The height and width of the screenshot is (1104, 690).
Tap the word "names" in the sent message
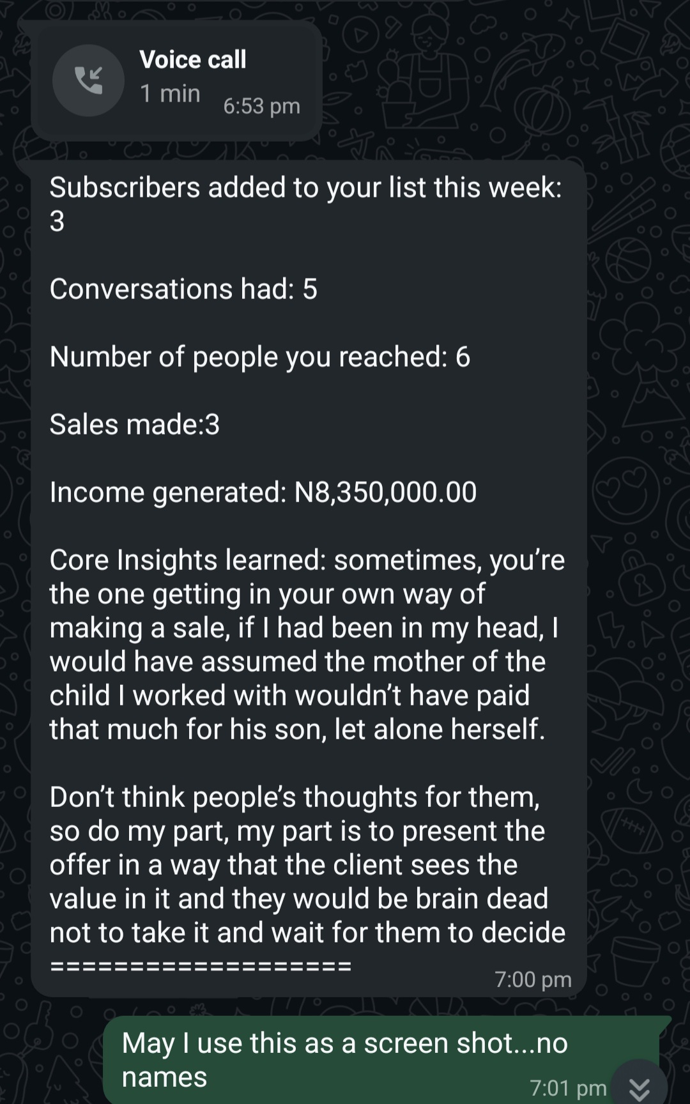pos(164,1077)
